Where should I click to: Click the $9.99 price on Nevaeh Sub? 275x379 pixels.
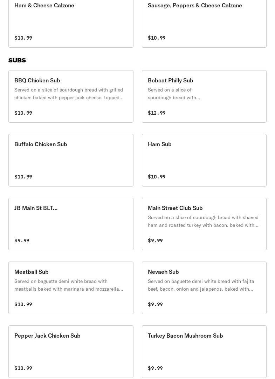point(155,304)
